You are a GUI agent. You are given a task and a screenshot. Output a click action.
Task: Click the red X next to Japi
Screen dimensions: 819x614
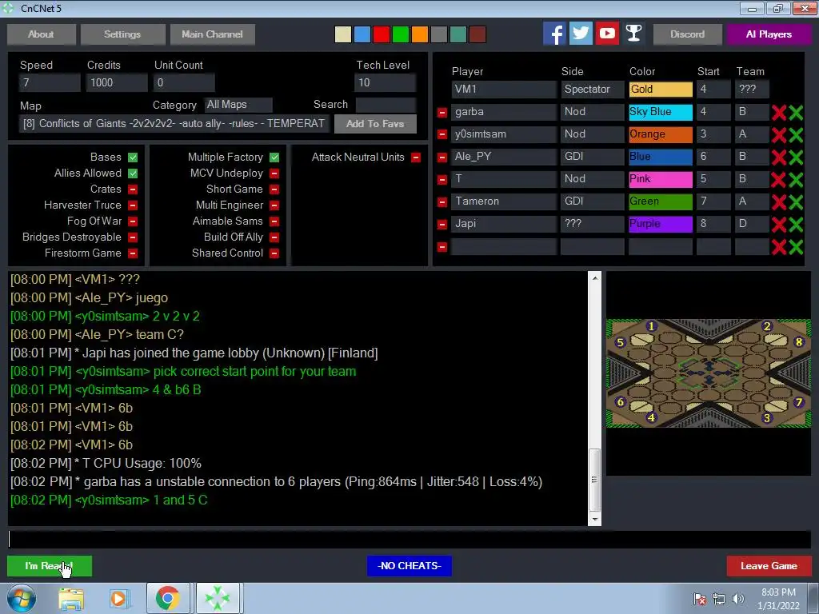click(x=779, y=225)
